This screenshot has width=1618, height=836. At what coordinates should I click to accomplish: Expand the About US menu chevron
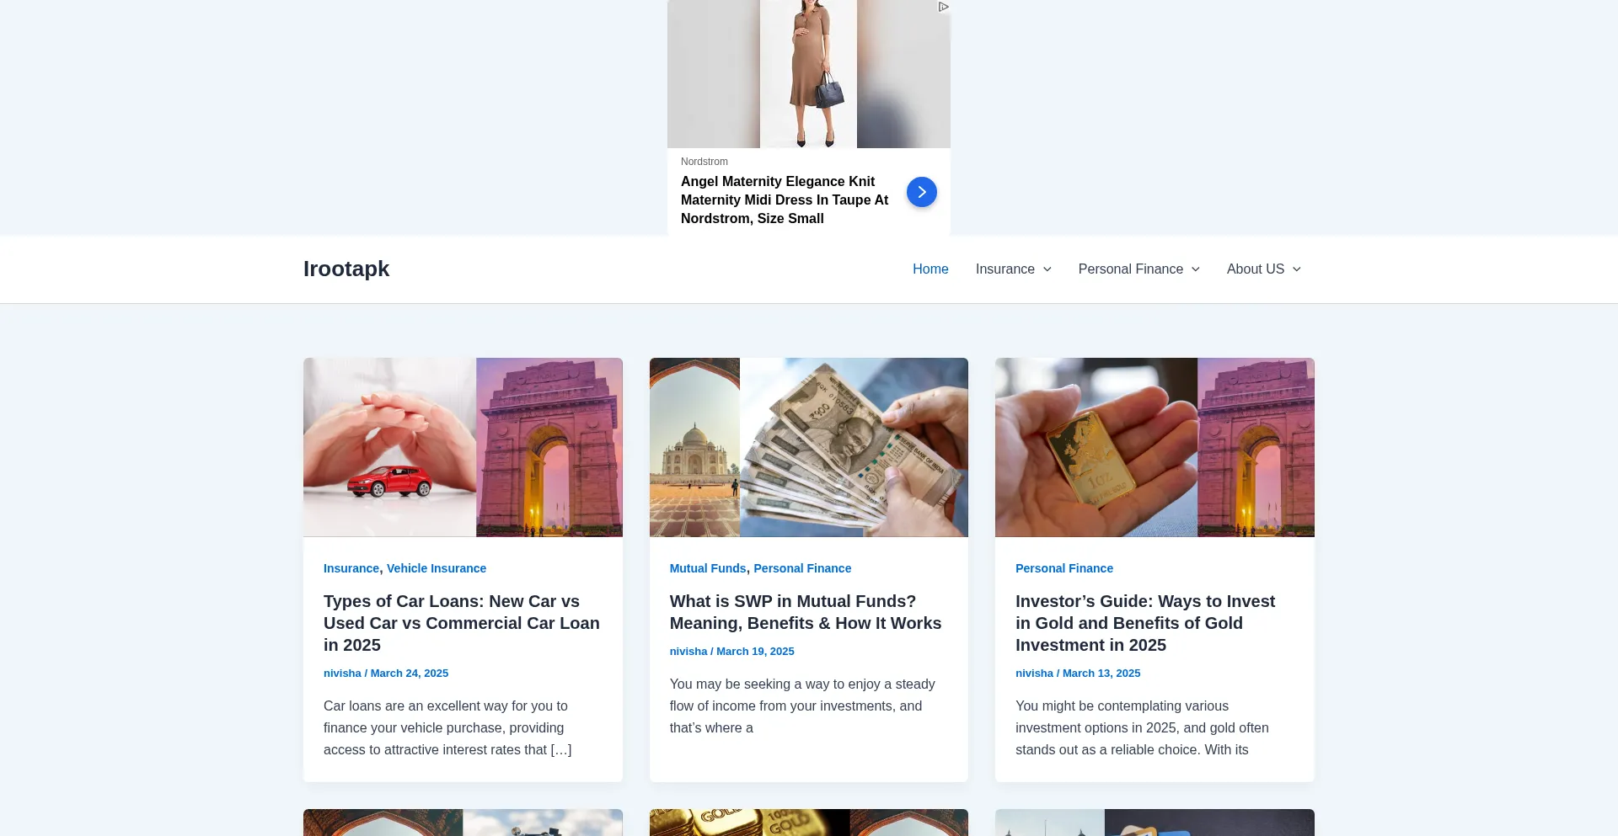click(1296, 269)
